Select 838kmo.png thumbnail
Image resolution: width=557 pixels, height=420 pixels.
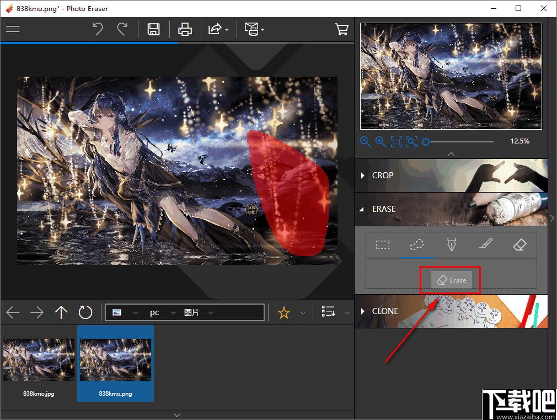pos(115,364)
